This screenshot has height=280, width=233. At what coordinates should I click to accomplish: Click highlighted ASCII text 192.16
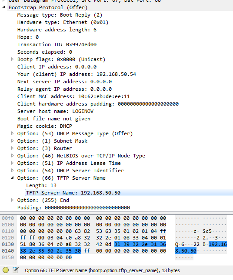(x=218, y=244)
